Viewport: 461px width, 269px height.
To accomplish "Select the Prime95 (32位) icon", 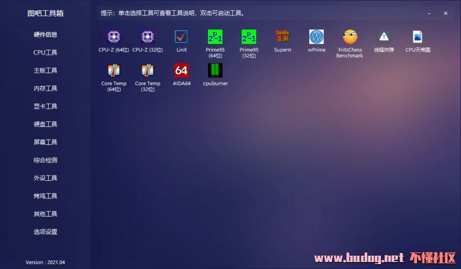I will pos(249,37).
